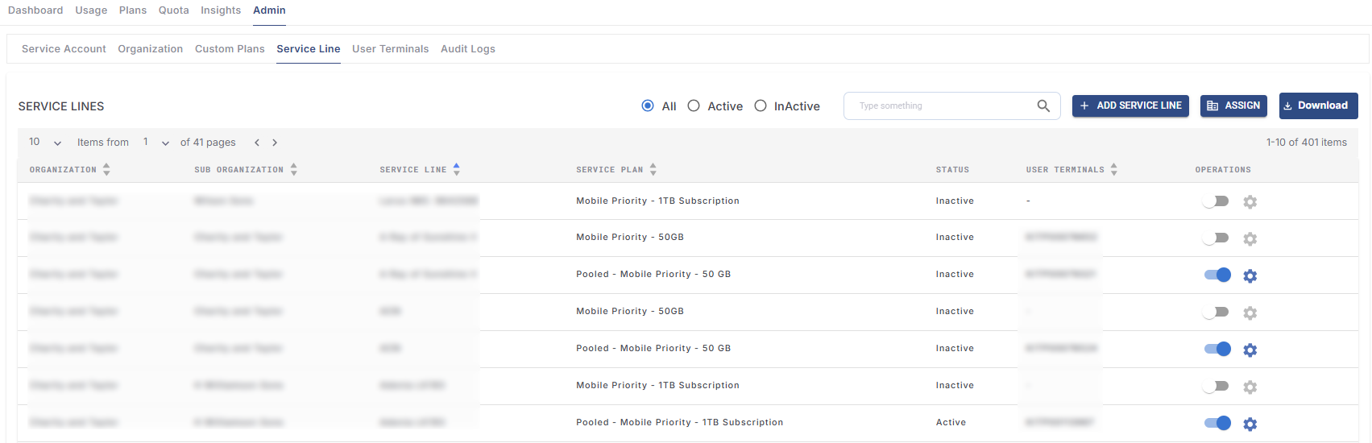Open the Insights menu item
Viewport: 1372px width, 443px height.
click(221, 10)
